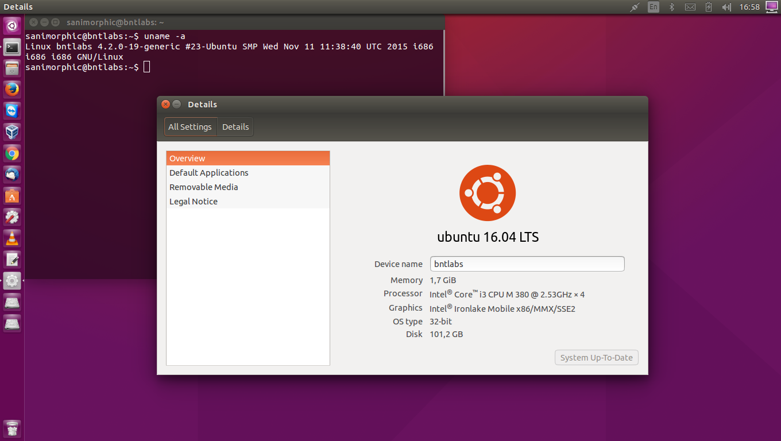This screenshot has width=781, height=441.
Task: Open the Trash at the launcher bottom
Action: [11, 429]
